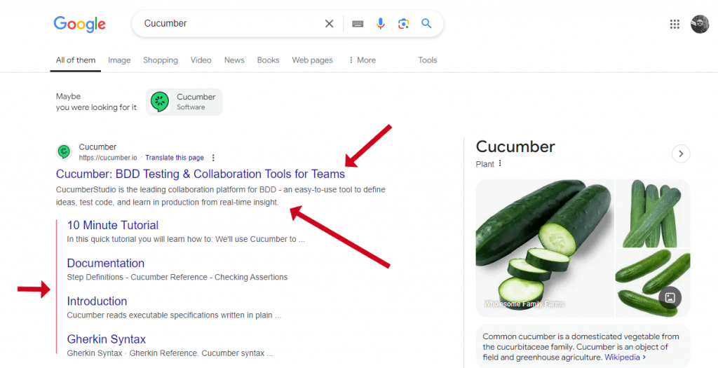Open Cucumber: BDD Testing & Collaboration Tools link
718x368 pixels.
(x=200, y=174)
